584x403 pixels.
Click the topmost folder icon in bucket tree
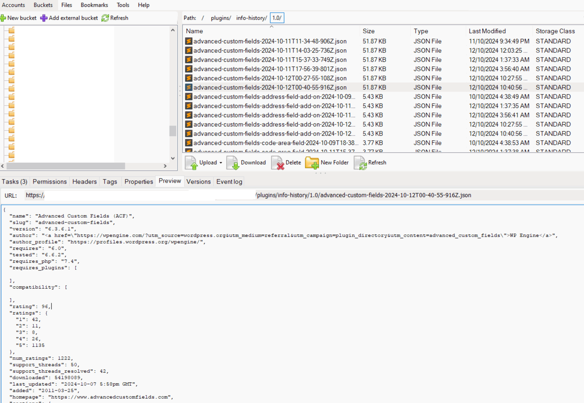click(12, 30)
